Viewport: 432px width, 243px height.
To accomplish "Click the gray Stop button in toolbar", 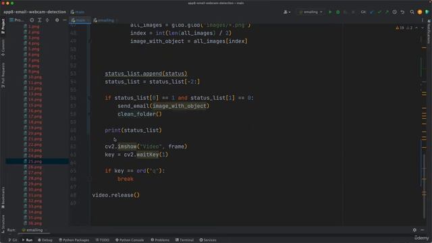I will [353, 12].
